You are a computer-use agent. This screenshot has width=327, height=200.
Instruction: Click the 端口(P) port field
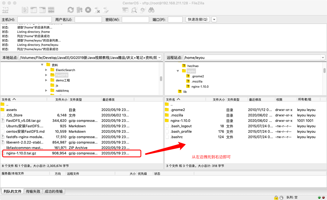pyautogui.click(x=175, y=20)
